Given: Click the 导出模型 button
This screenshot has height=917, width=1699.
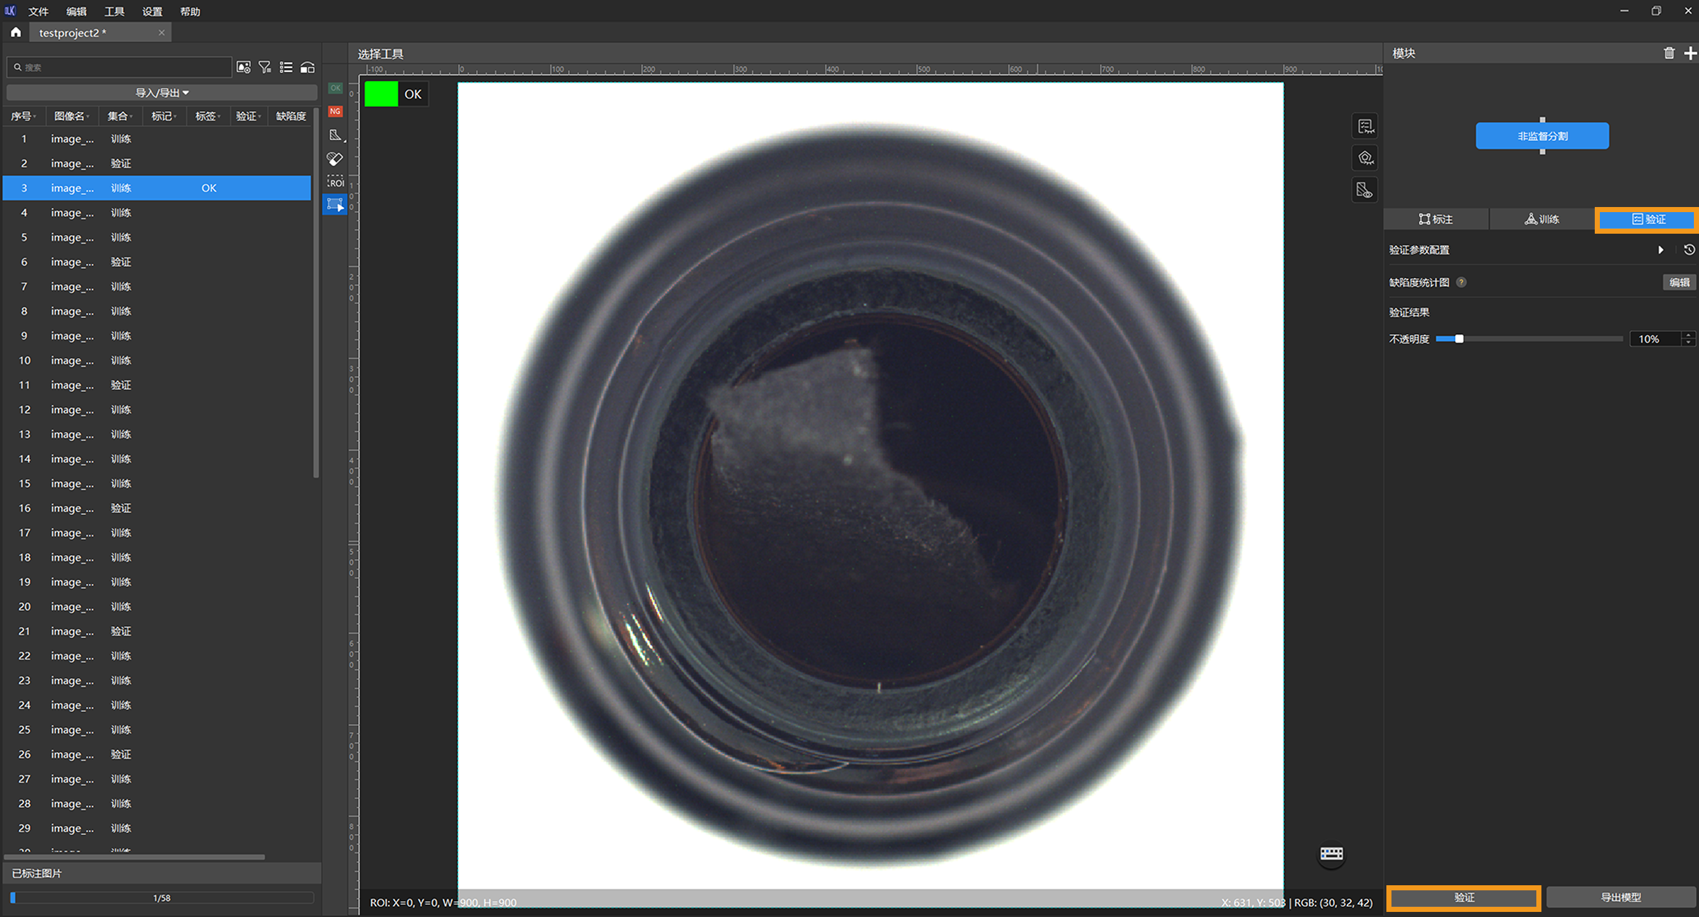Looking at the screenshot, I should [x=1620, y=898].
